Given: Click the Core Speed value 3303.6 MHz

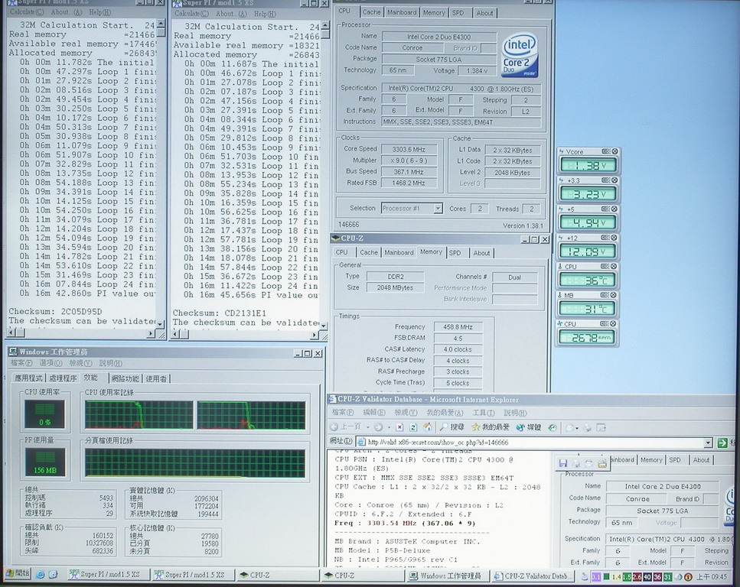Looking at the screenshot, I should coord(409,150).
